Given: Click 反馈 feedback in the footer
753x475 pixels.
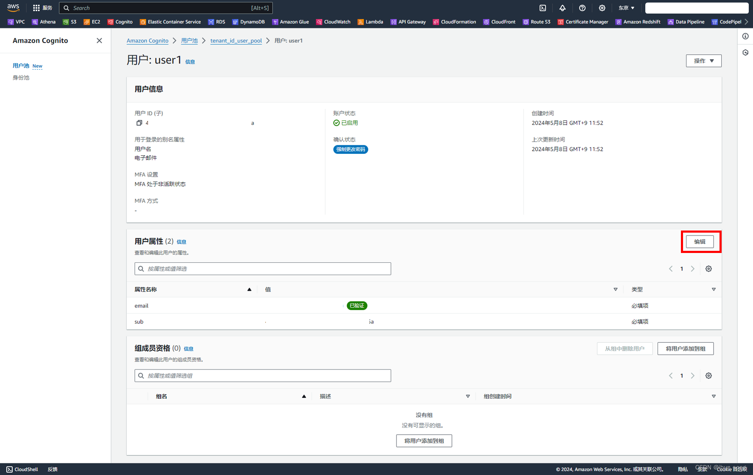Looking at the screenshot, I should point(53,469).
